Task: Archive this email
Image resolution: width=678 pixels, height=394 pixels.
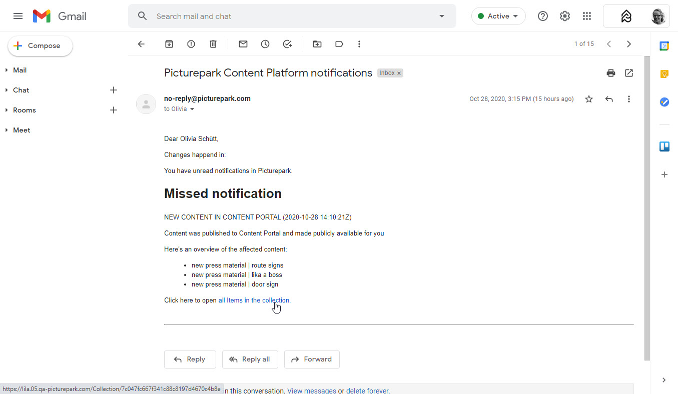Action: pos(169,44)
